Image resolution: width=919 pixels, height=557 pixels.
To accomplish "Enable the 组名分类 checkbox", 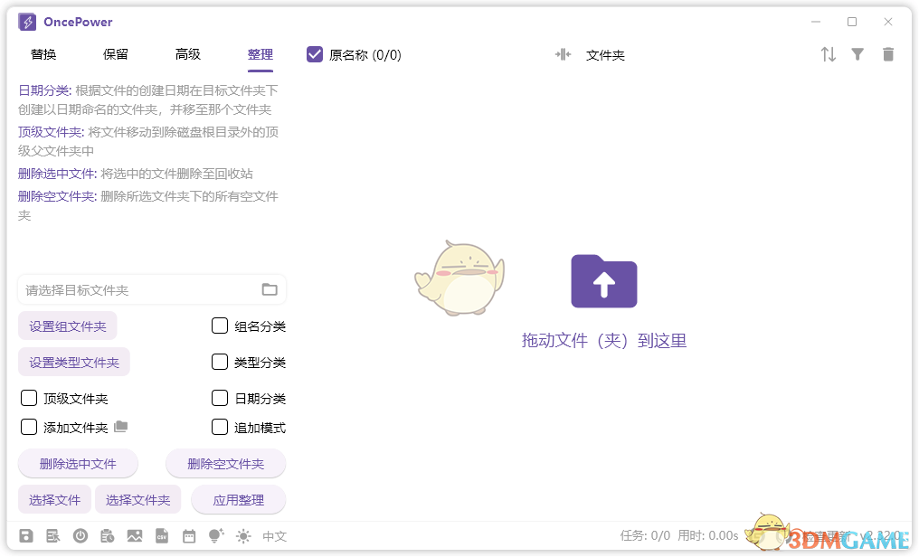I will pos(219,326).
